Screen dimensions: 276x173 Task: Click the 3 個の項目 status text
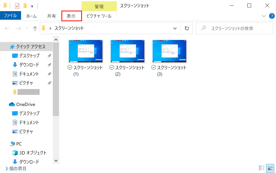click(16, 168)
